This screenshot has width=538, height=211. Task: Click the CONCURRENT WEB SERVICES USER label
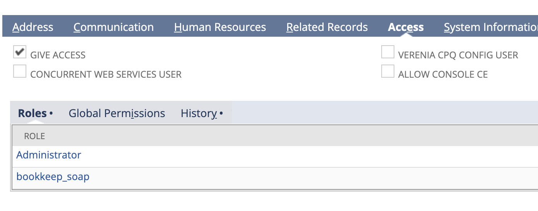(106, 75)
